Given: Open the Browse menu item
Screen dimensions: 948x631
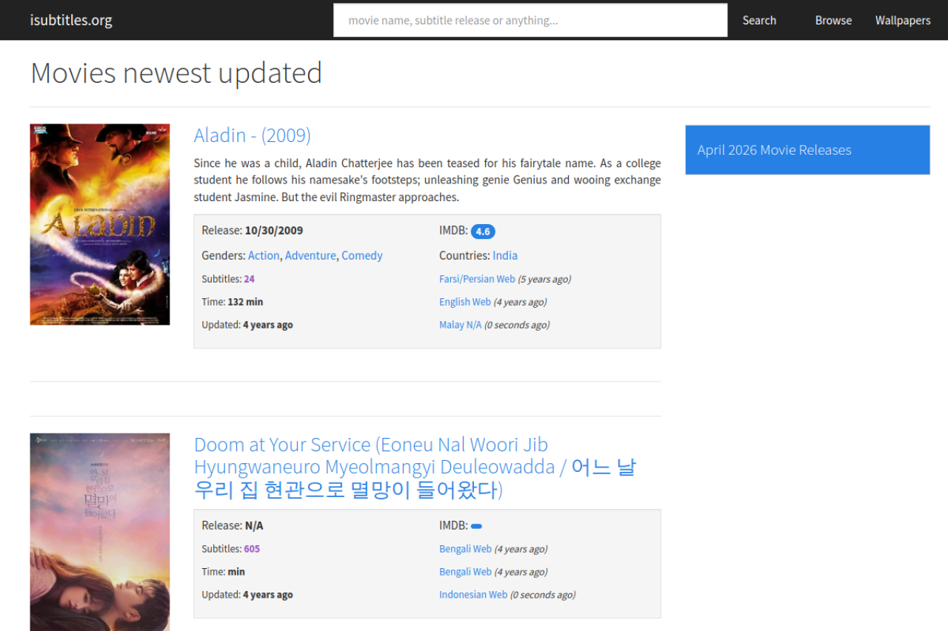Looking at the screenshot, I should coord(833,20).
